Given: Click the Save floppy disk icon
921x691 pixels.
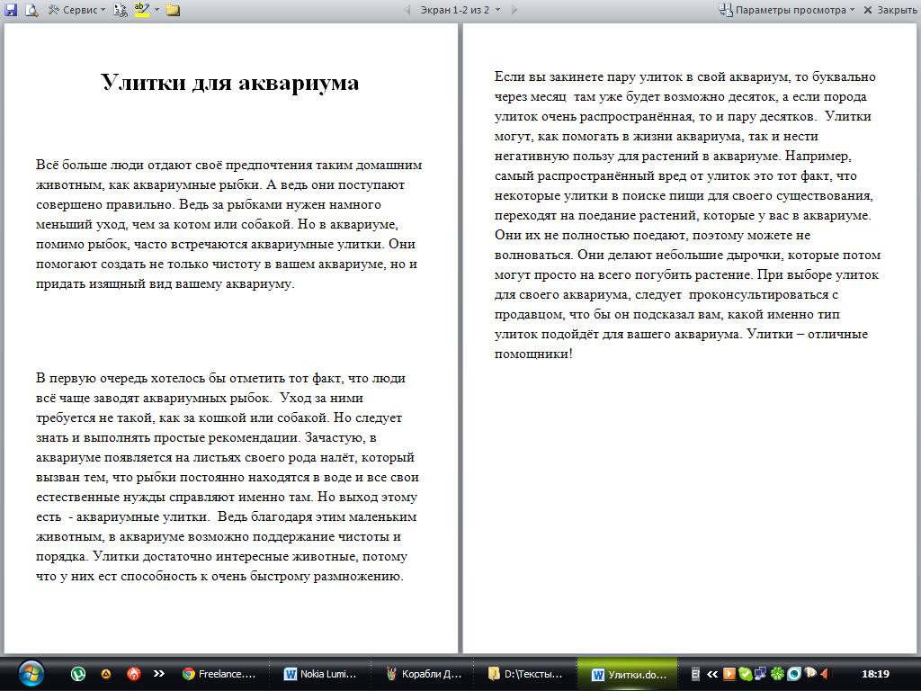Looking at the screenshot, I should (11, 9).
